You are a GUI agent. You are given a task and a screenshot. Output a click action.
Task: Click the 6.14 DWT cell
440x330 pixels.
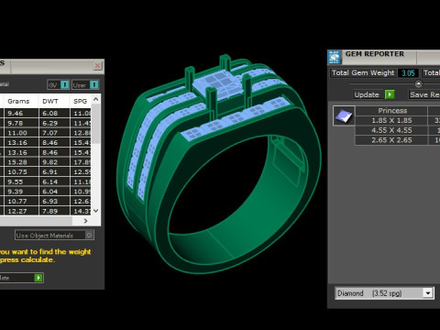[x=54, y=181]
